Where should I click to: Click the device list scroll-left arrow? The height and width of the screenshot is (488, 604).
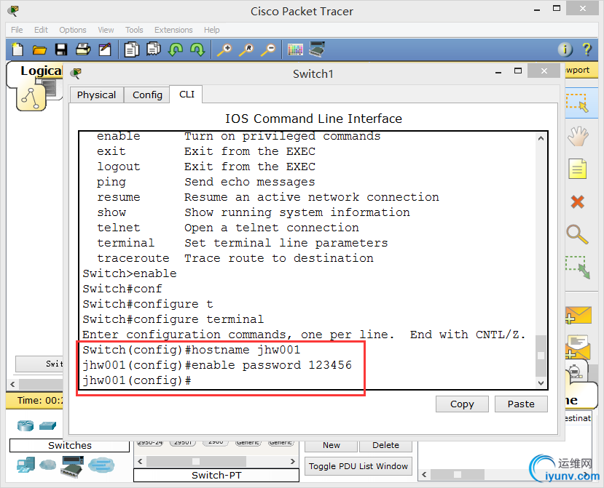click(x=140, y=461)
